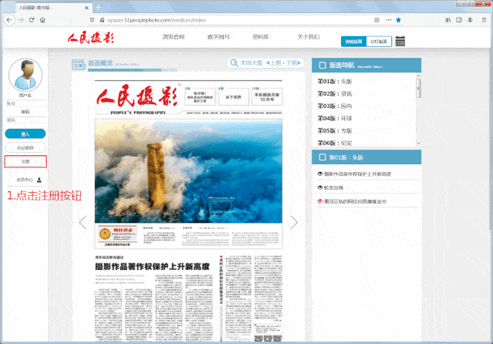The height and width of the screenshot is (344, 493).
Task: Click the 注册 register button
Action: (x=25, y=161)
